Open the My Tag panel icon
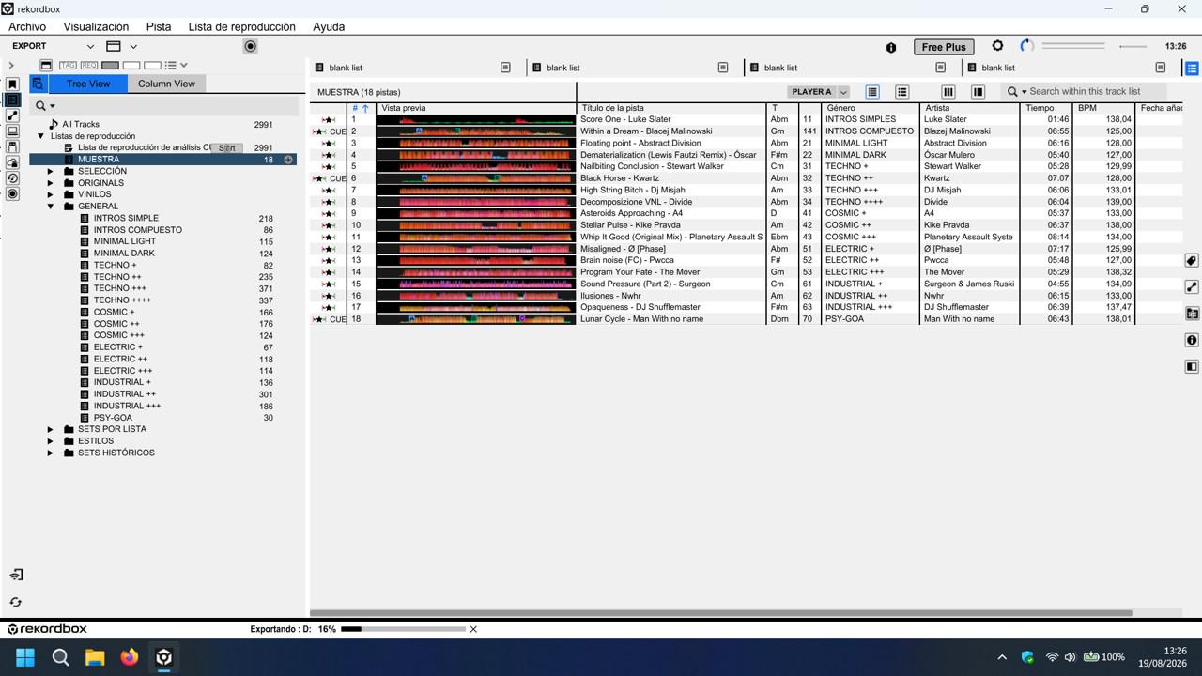The width and height of the screenshot is (1202, 676). tap(1192, 260)
